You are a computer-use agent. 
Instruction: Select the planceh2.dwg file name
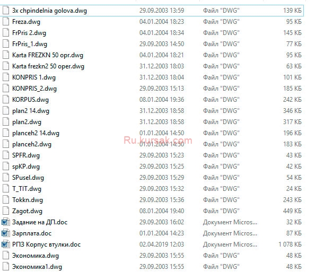32,144
